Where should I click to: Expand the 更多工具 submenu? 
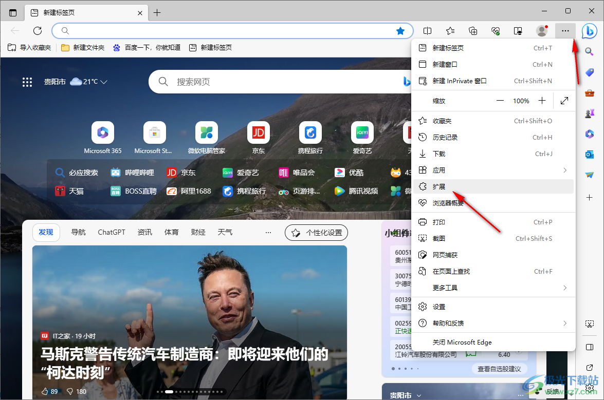tap(493, 288)
